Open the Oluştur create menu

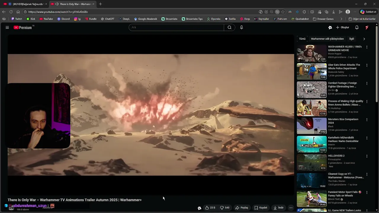point(343,28)
